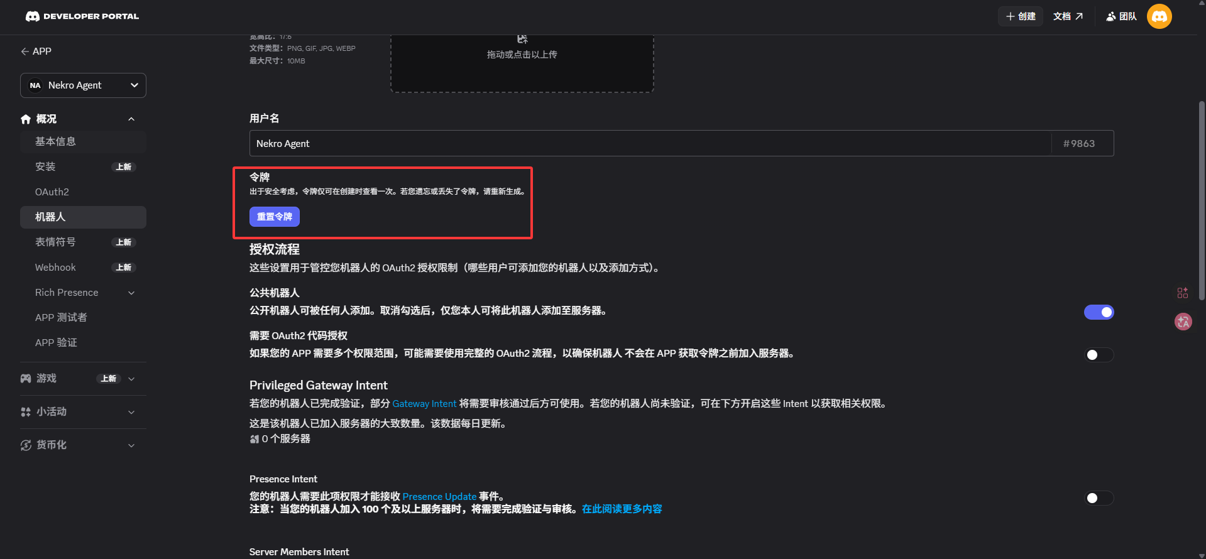Click the 重置令牌 reset token button
Viewport: 1206px width, 559px height.
275,217
